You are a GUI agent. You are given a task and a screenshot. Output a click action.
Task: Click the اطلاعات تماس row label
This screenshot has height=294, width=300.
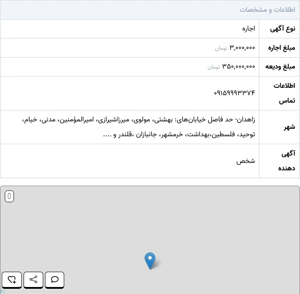click(284, 93)
